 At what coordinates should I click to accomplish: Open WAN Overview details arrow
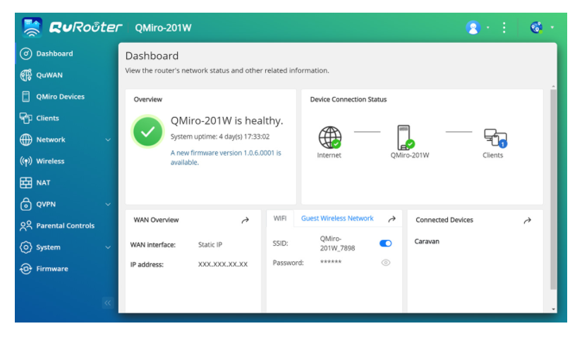coord(245,220)
